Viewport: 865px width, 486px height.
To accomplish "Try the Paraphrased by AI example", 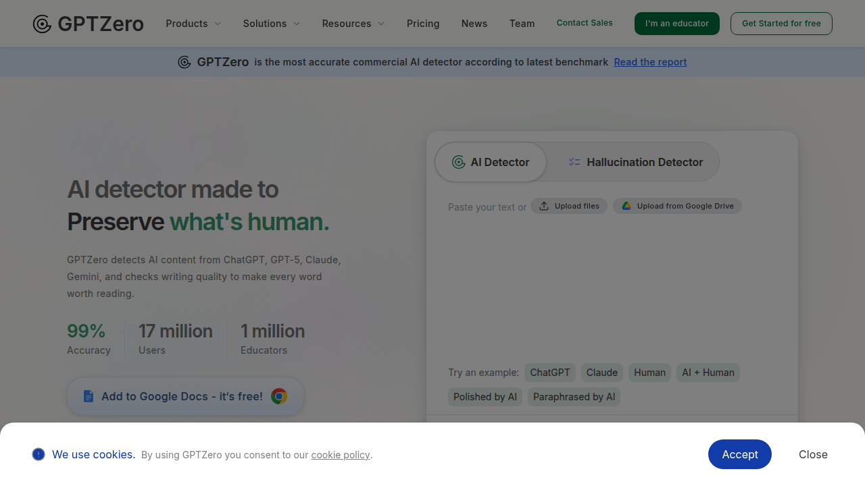I will (574, 397).
